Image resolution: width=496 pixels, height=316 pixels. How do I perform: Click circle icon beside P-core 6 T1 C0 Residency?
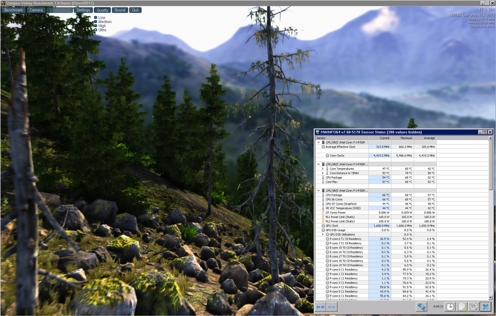327,239
